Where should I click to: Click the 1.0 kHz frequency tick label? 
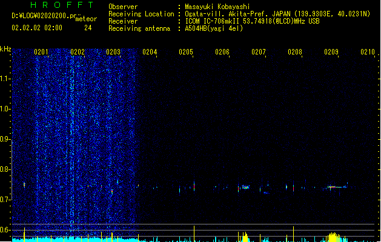(5, 109)
